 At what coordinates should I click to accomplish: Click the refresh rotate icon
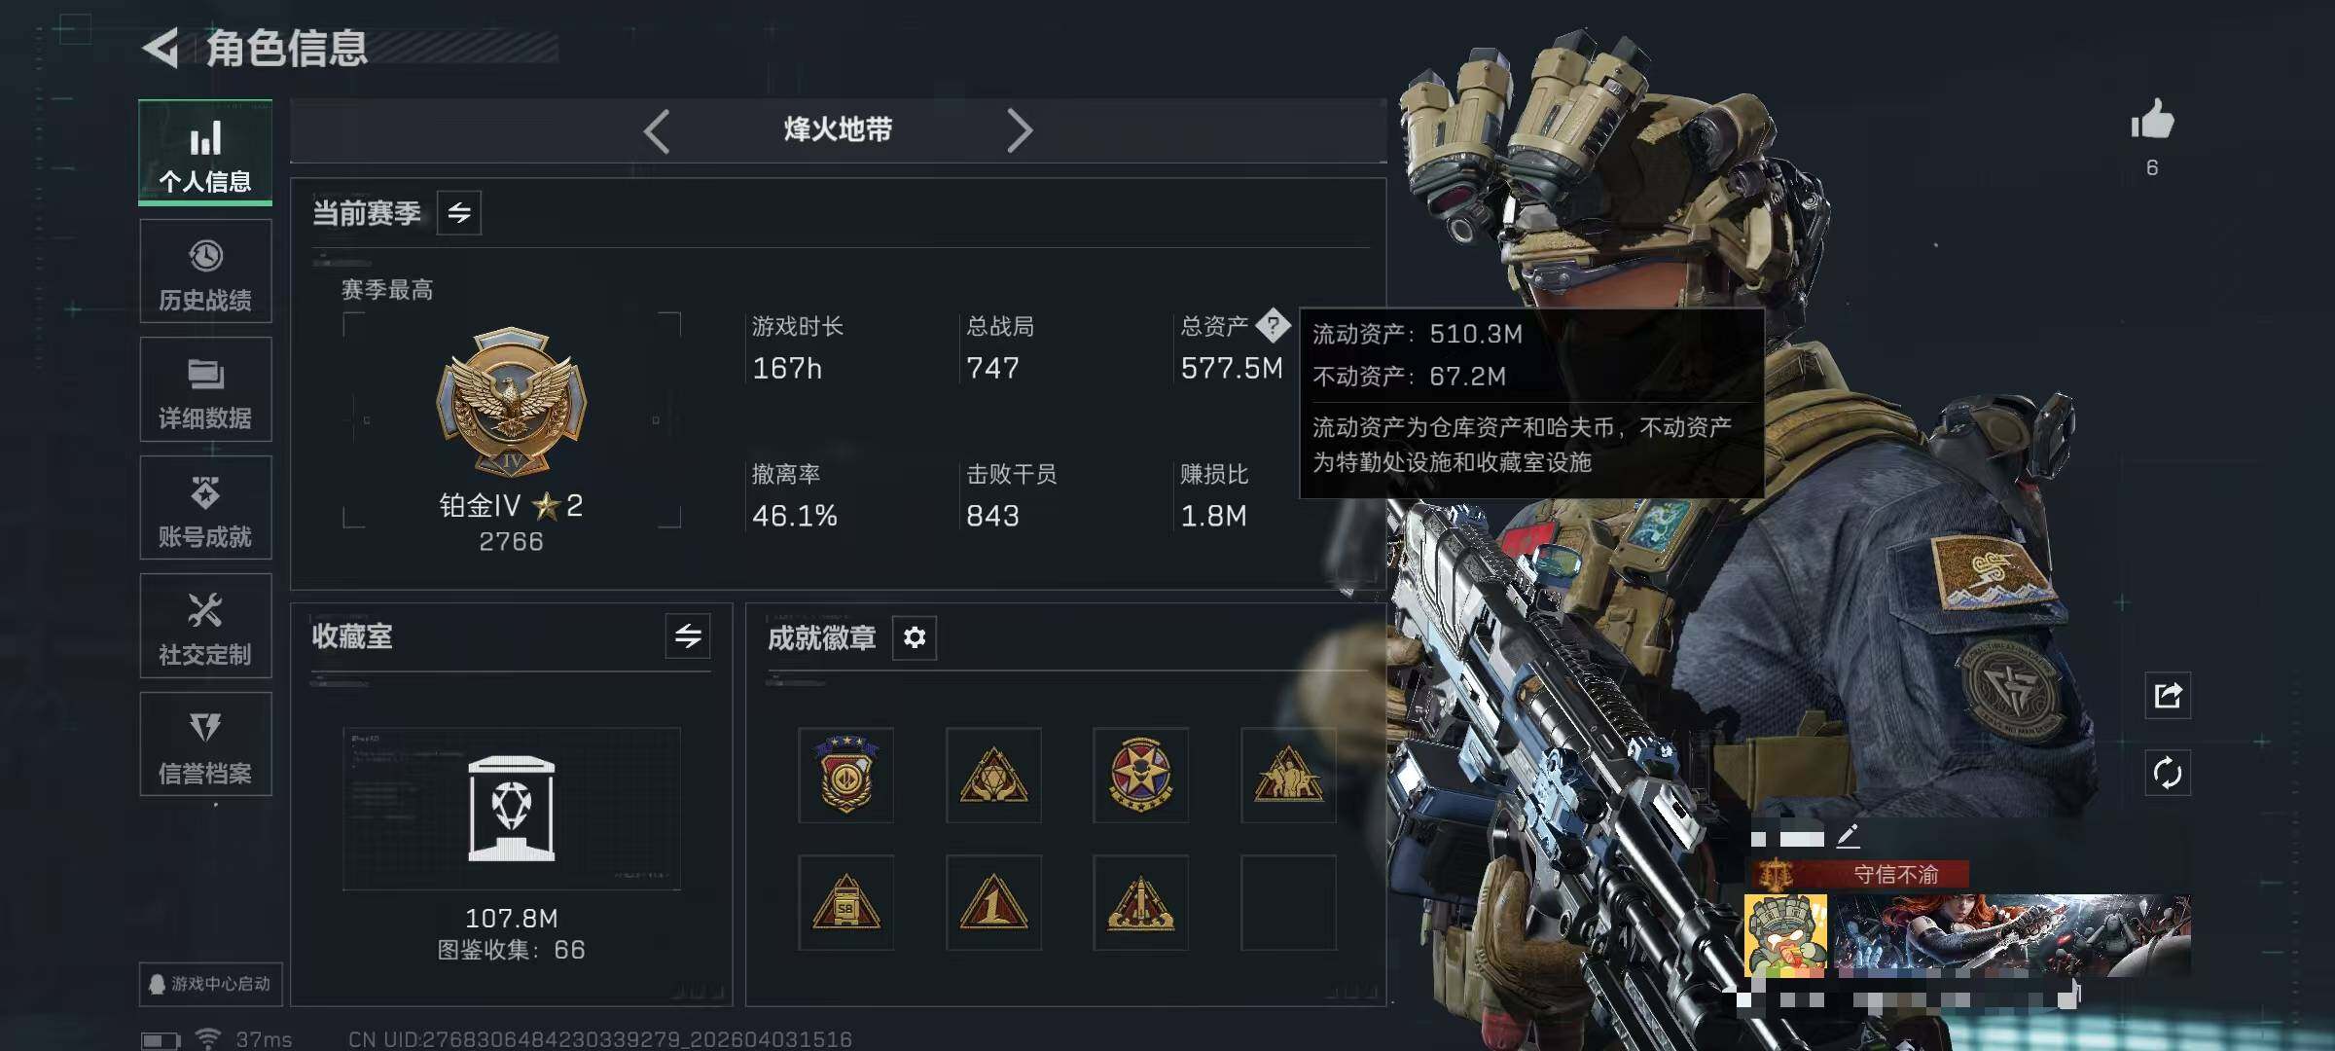coord(2168,774)
